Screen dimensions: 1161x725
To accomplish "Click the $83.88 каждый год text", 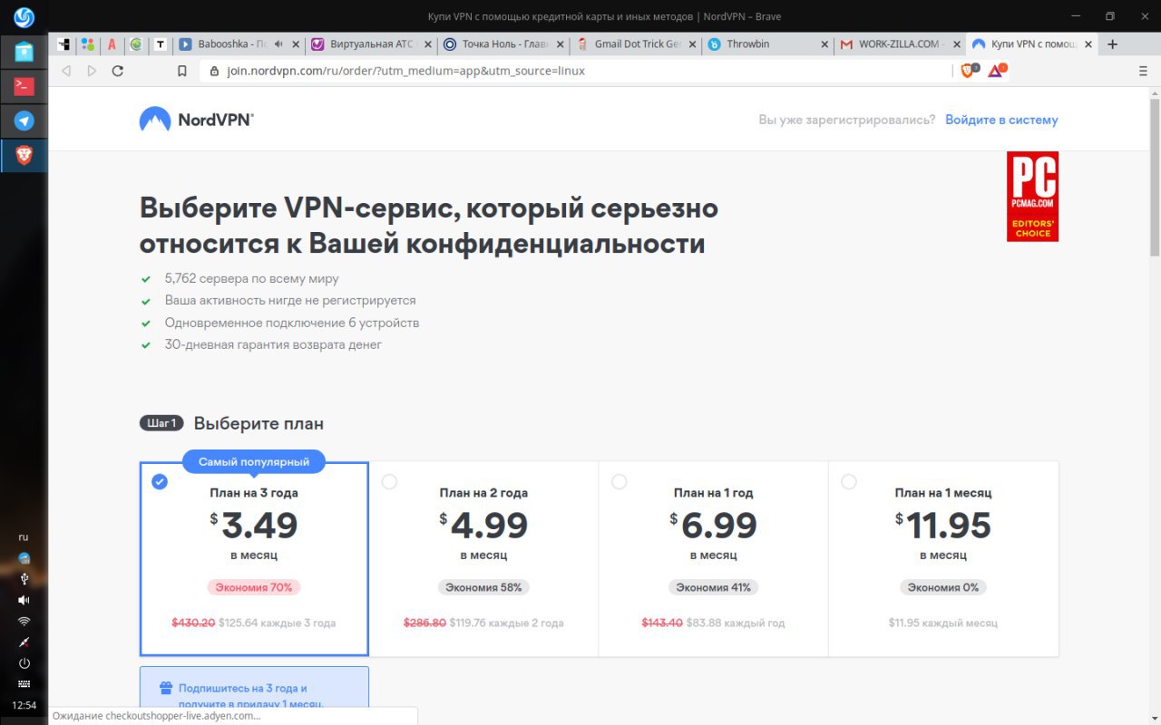I will point(736,623).
